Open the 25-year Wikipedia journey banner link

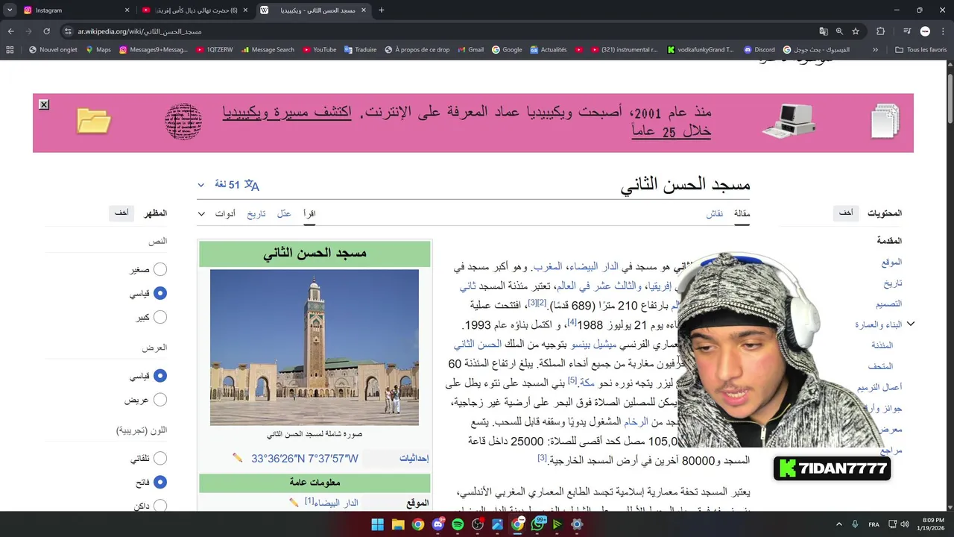click(x=467, y=122)
